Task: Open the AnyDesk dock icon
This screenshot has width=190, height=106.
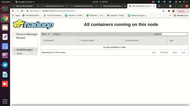Action: click(5, 84)
